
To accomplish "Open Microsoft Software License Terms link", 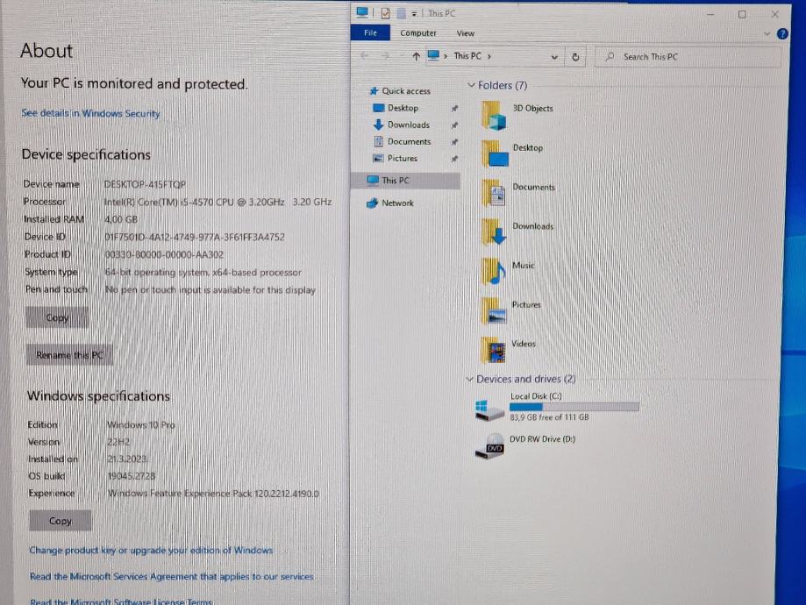I will point(121,601).
